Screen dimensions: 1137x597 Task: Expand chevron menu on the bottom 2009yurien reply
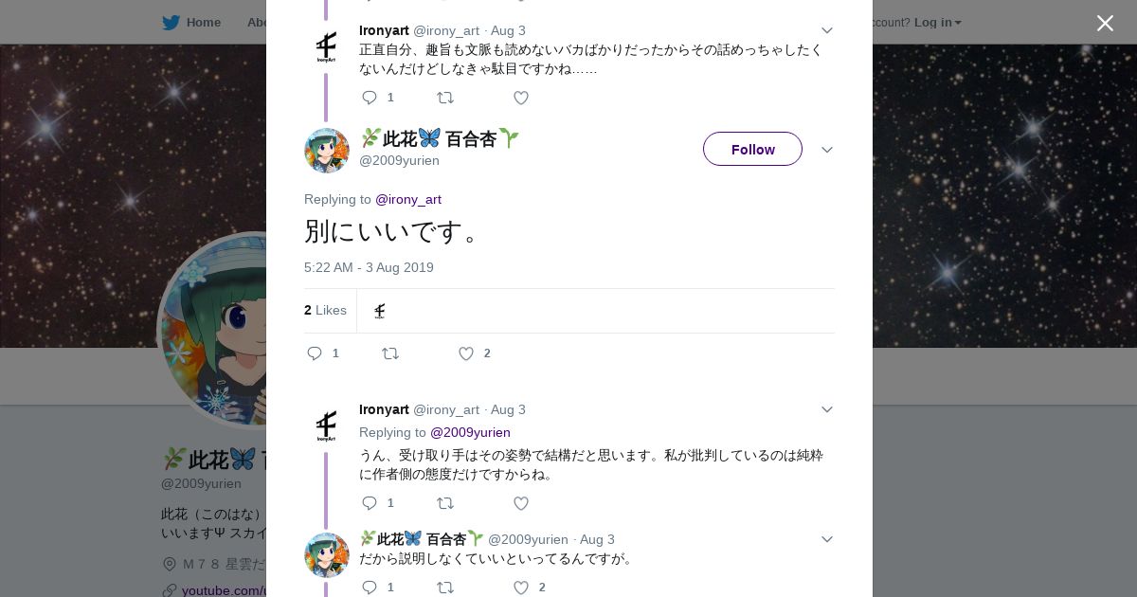tap(826, 539)
